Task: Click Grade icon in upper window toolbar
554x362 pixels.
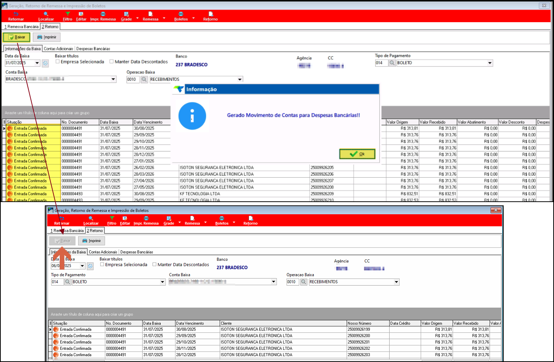Action: 126,14
